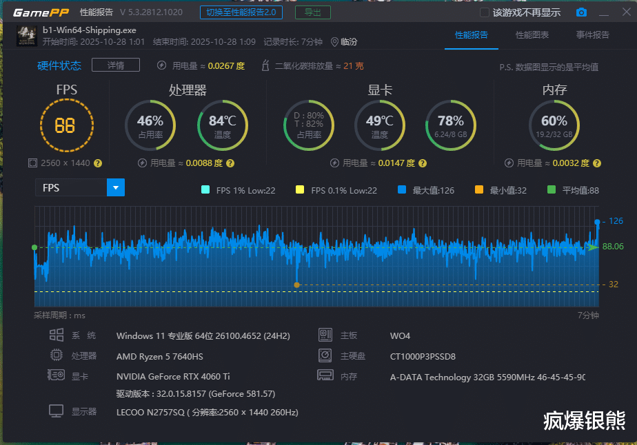This screenshot has width=637, height=445.
Task: Click the graphics card icon next to 显卡
Action: tap(56, 375)
